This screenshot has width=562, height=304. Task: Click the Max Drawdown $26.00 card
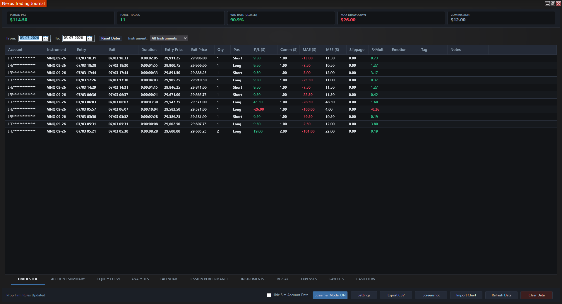(391, 18)
